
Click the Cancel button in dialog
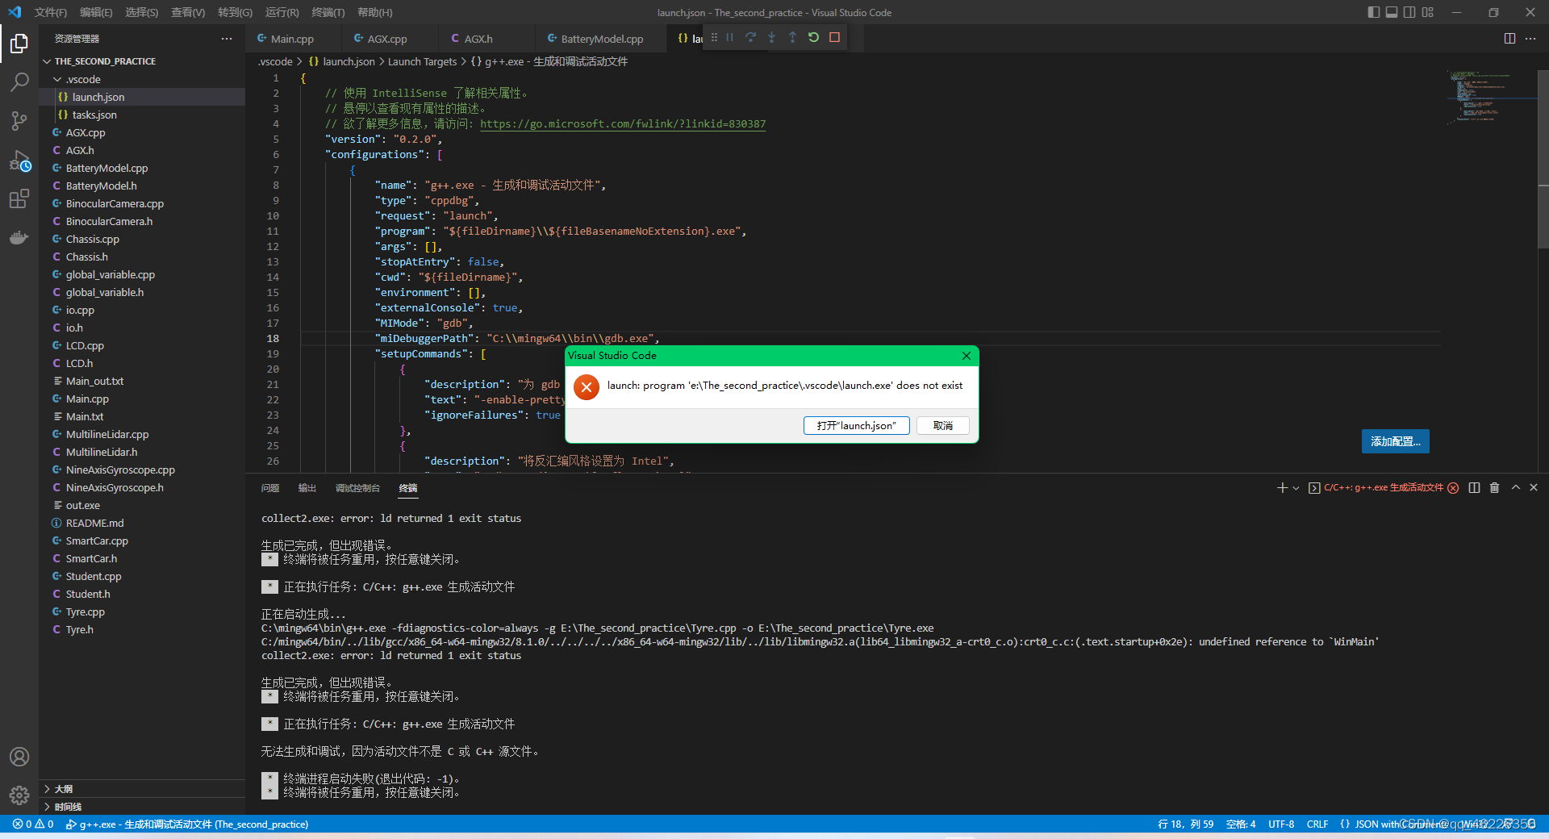coord(943,425)
